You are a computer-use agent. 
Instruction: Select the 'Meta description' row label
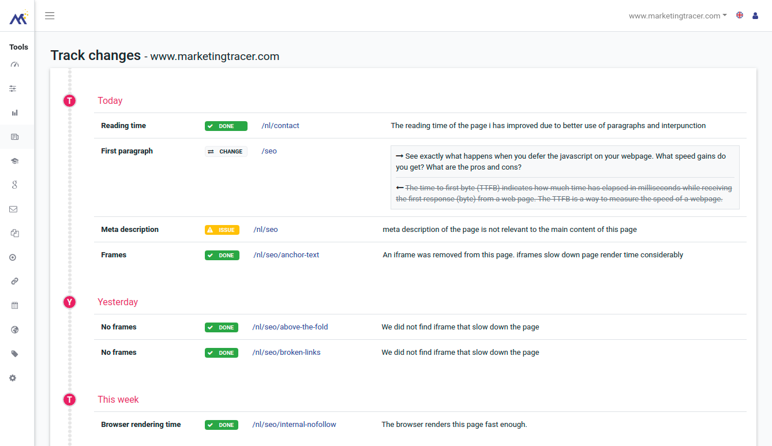(130, 230)
